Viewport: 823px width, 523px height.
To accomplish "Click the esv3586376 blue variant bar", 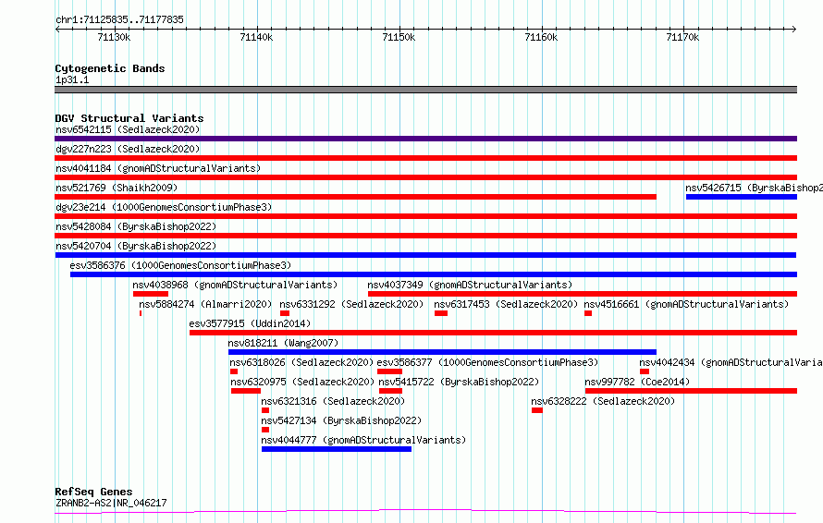I will 434,274.
